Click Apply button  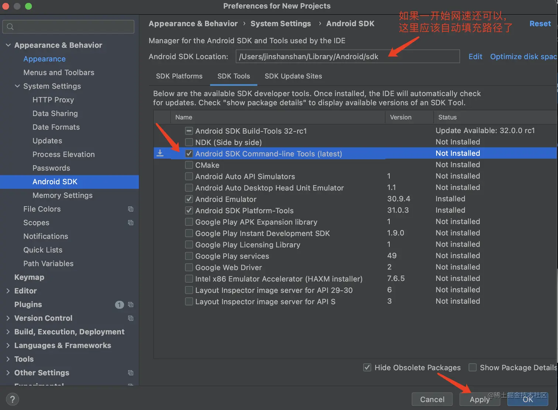(x=480, y=399)
